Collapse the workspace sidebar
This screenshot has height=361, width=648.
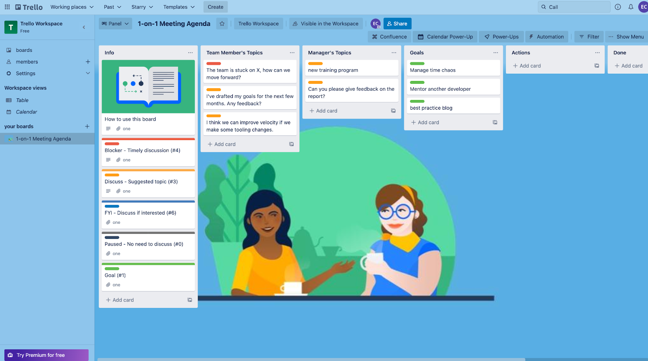[x=84, y=27]
